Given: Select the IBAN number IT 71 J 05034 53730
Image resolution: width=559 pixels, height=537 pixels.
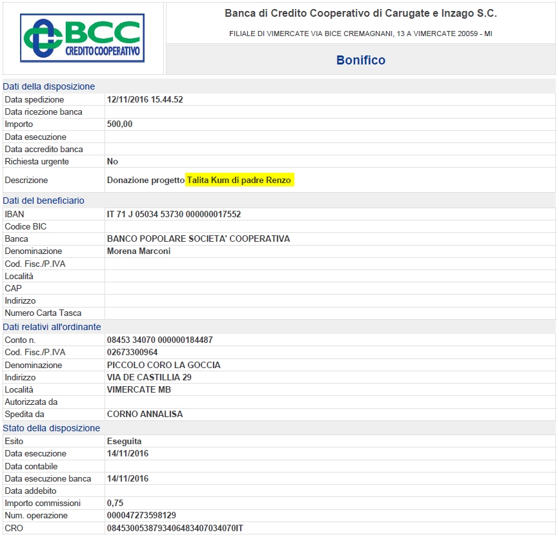Looking at the screenshot, I should click(174, 214).
